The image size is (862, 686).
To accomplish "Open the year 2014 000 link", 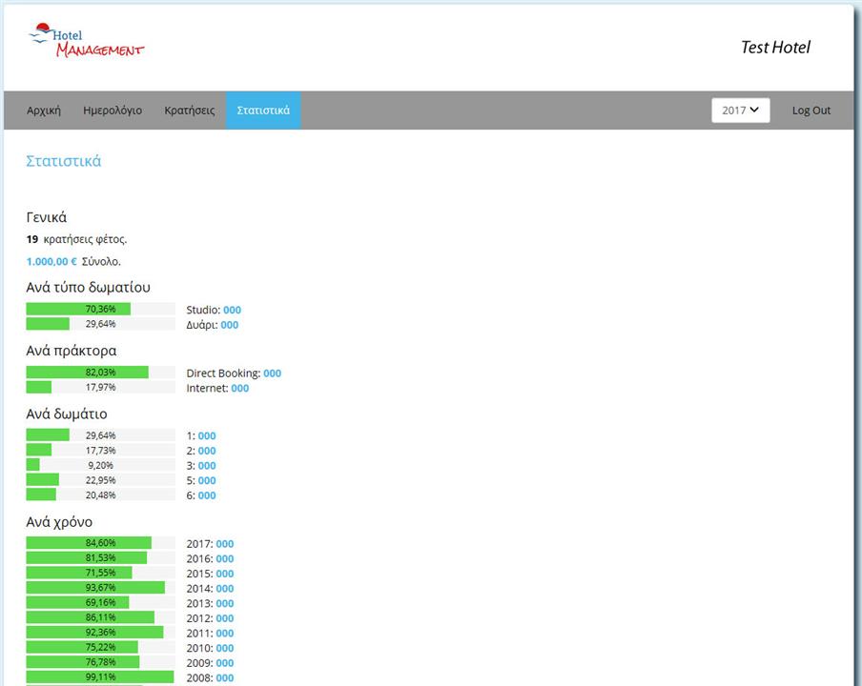I will 224,589.
